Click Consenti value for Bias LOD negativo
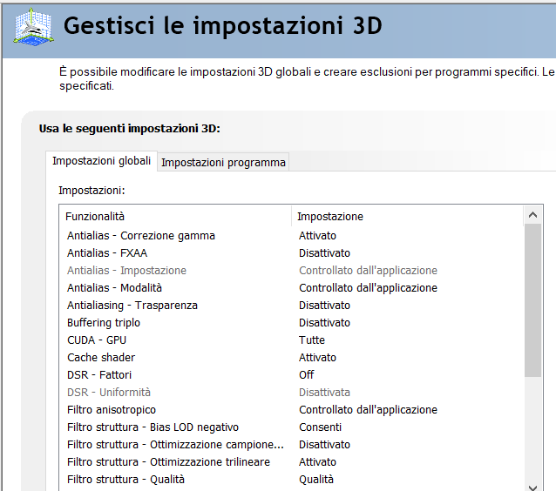 320,427
